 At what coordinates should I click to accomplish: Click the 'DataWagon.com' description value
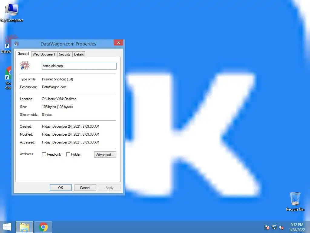coord(54,87)
